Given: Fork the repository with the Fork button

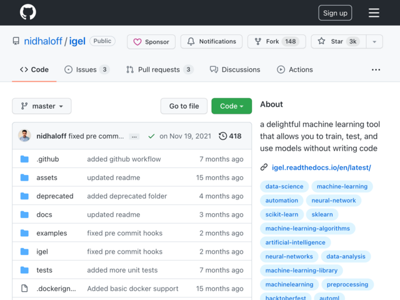Looking at the screenshot, I should [x=276, y=41].
